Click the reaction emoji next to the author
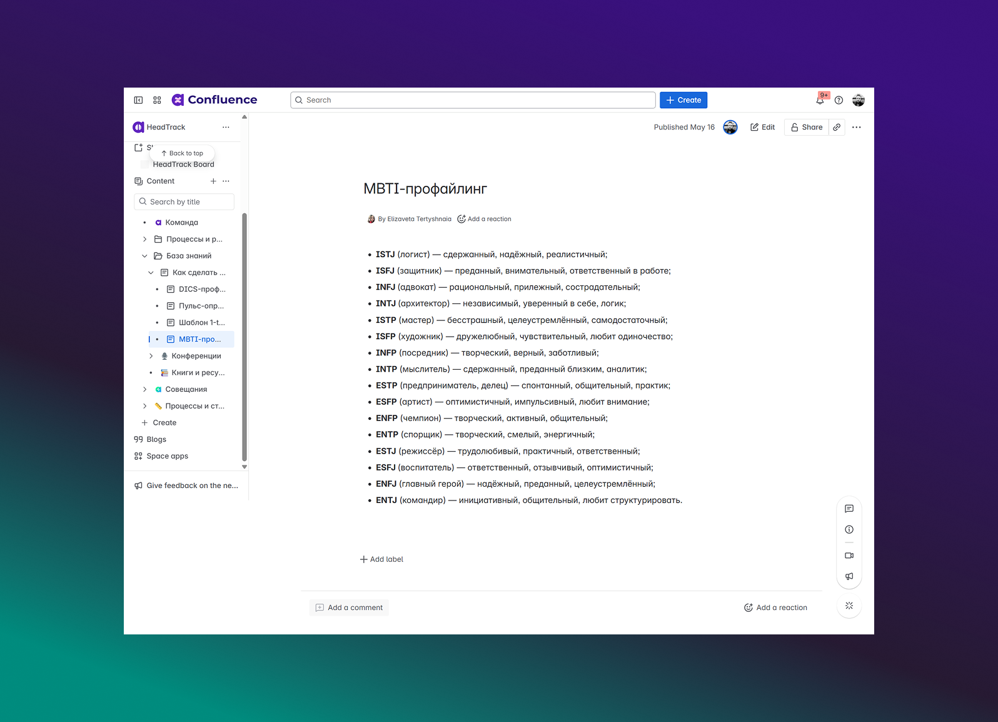Screen dimensions: 998x722 (461, 219)
